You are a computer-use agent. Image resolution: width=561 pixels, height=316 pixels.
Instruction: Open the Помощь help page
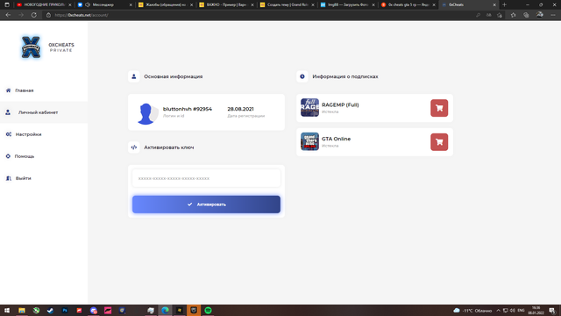[25, 156]
